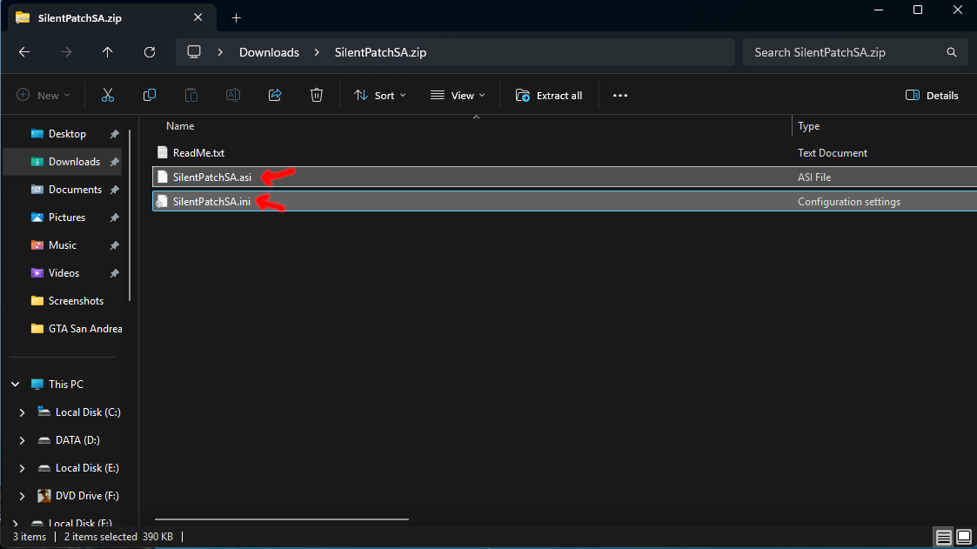977x549 pixels.
Task: Expand Local Disk (C:) in the tree
Action: tap(22, 412)
